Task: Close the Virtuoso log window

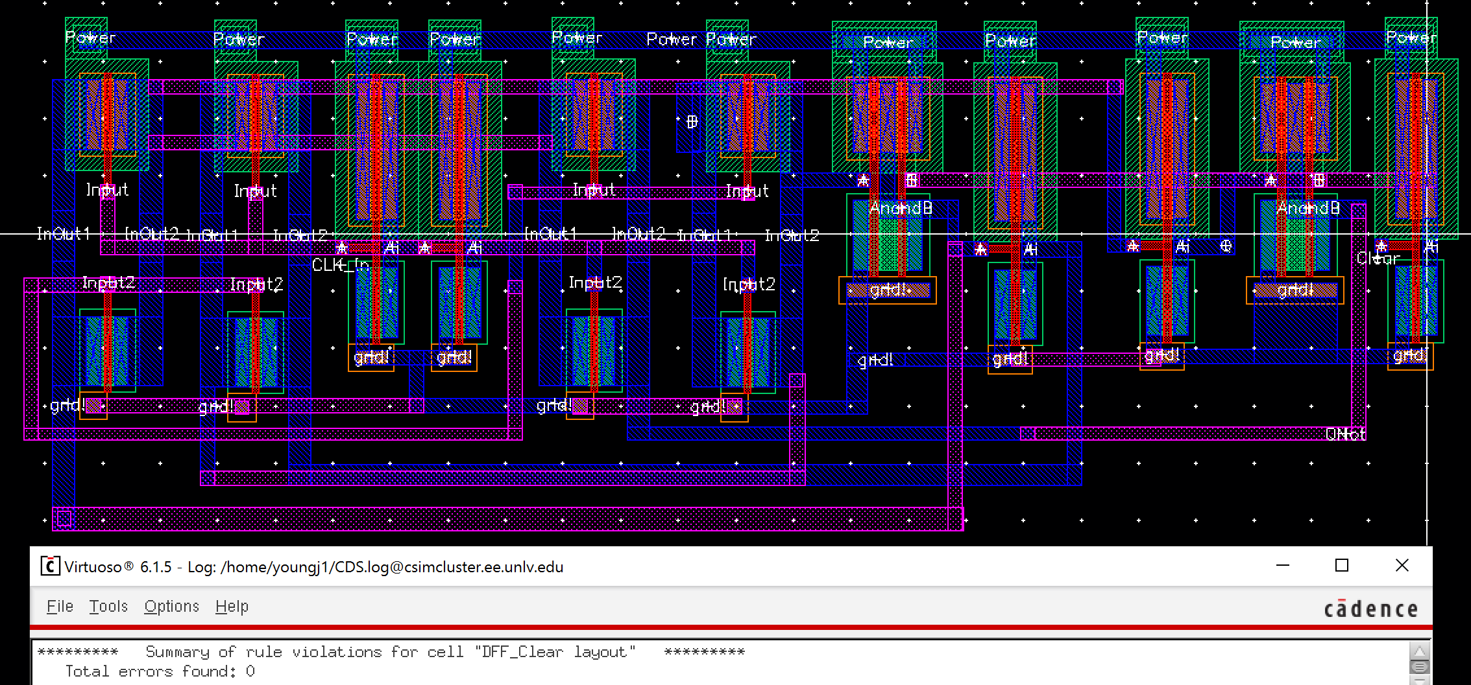Action: pyautogui.click(x=1402, y=566)
